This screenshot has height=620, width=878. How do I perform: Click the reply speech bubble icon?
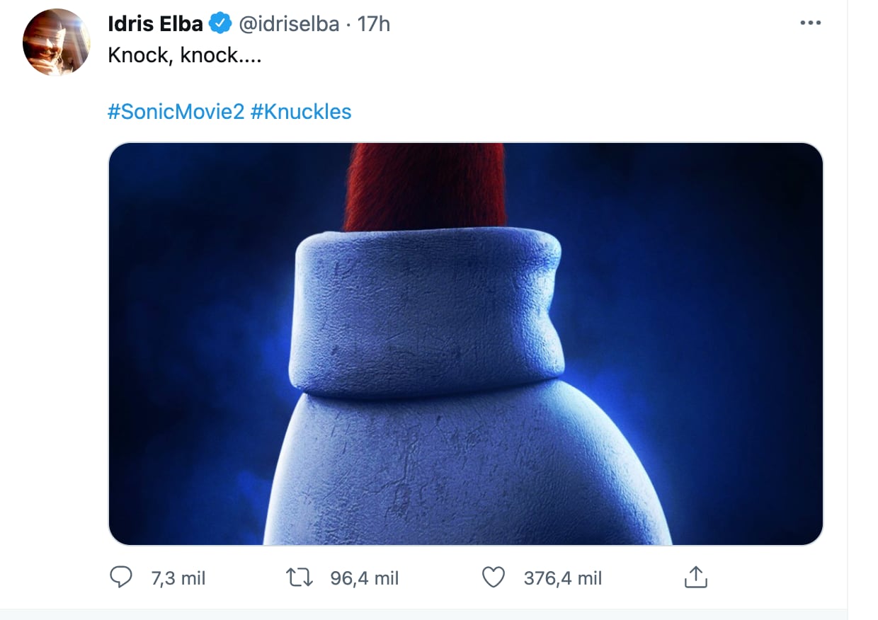(x=121, y=578)
